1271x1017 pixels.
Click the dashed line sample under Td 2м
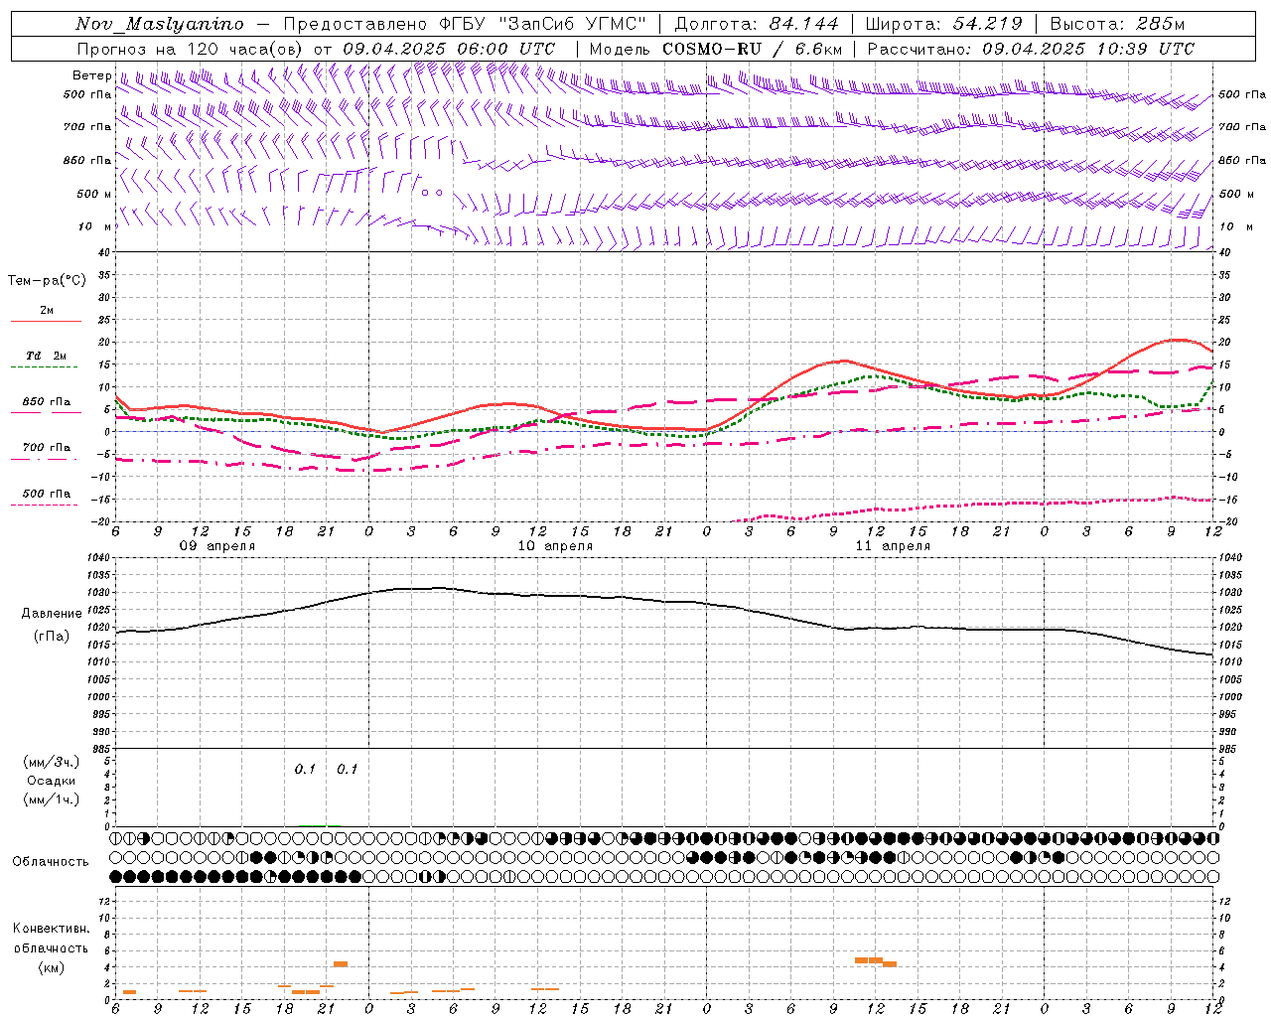click(46, 367)
